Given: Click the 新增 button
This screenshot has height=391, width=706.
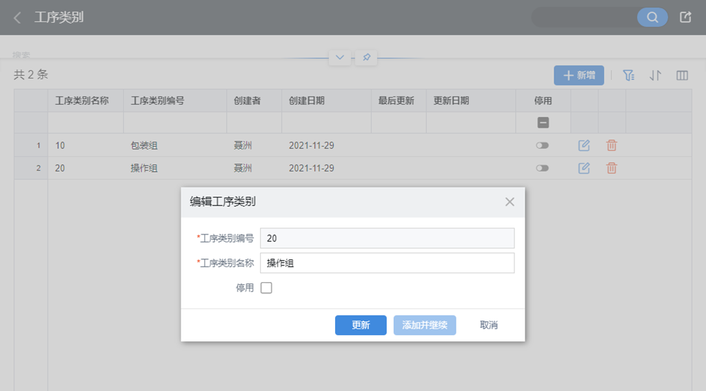Looking at the screenshot, I should (x=579, y=75).
